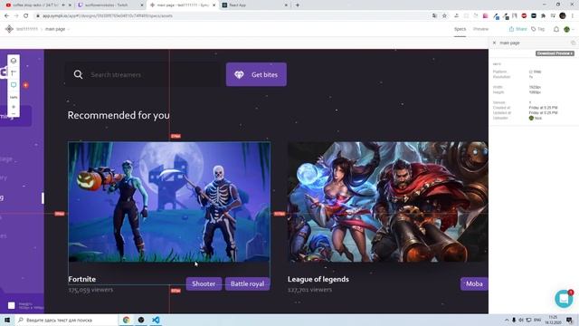This screenshot has width=579, height=326.
Task: Open the user avatar menu
Action: (567, 29)
